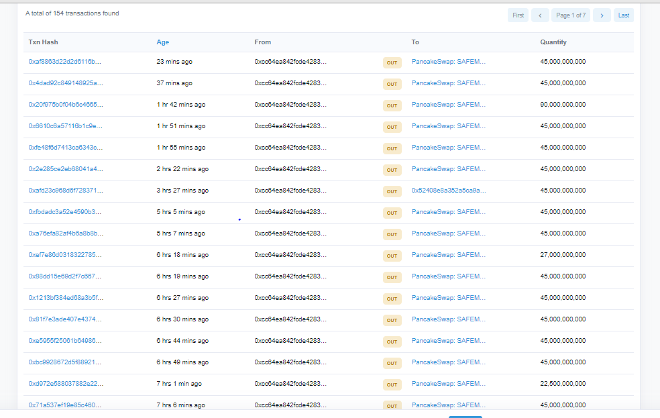Open PancakeSwap recipient in 2 hrs 22 mins row
Screen dimensions: 660x418
point(449,169)
